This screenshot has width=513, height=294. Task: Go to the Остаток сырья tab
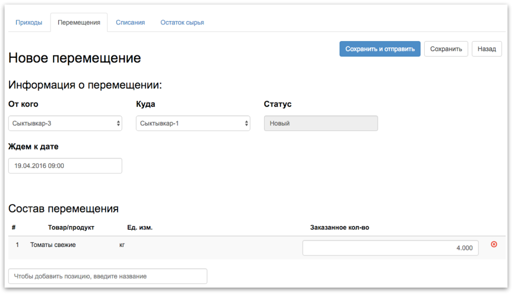click(182, 22)
